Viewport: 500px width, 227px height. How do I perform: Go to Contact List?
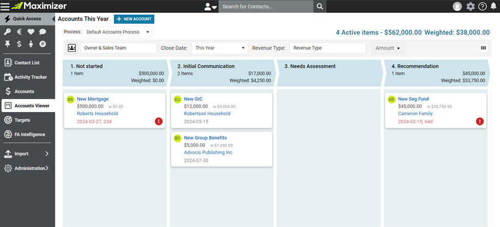[27, 63]
